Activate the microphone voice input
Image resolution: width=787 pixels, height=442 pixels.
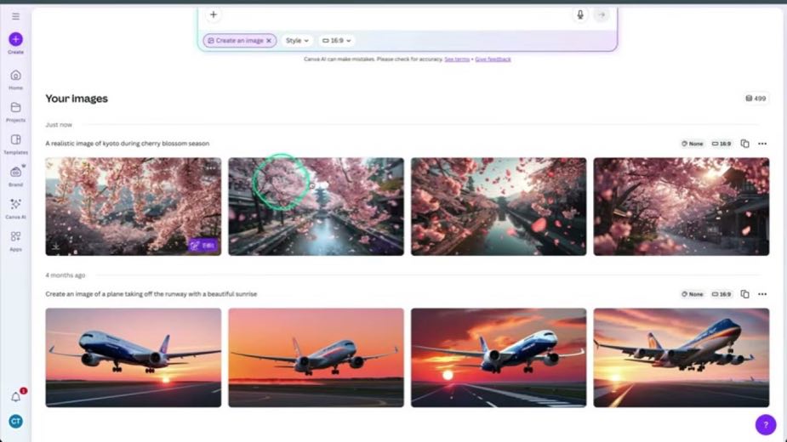[580, 14]
